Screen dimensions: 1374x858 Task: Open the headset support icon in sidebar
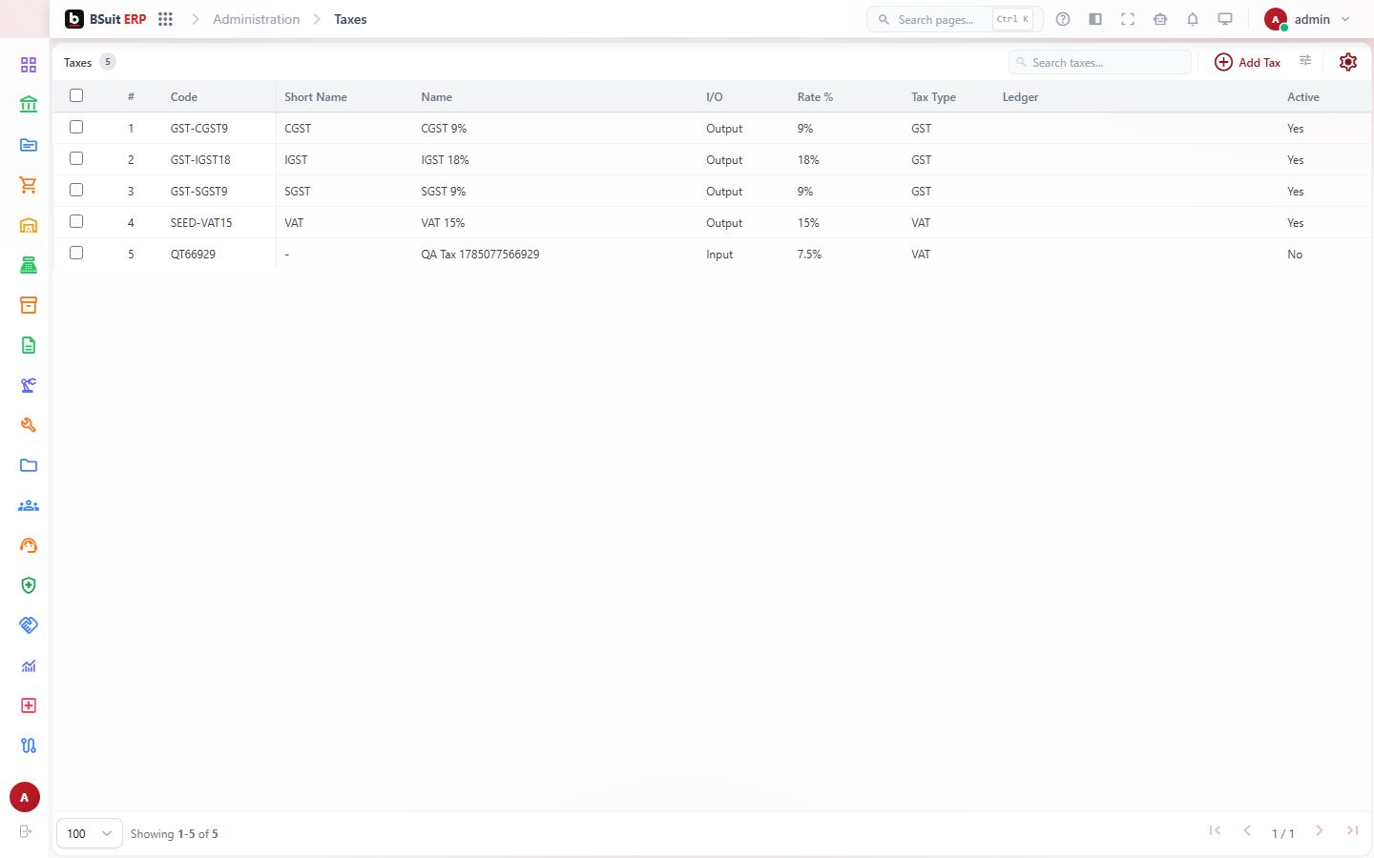(x=29, y=545)
